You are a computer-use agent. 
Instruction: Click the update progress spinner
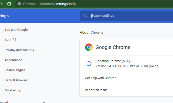pos(89,64)
